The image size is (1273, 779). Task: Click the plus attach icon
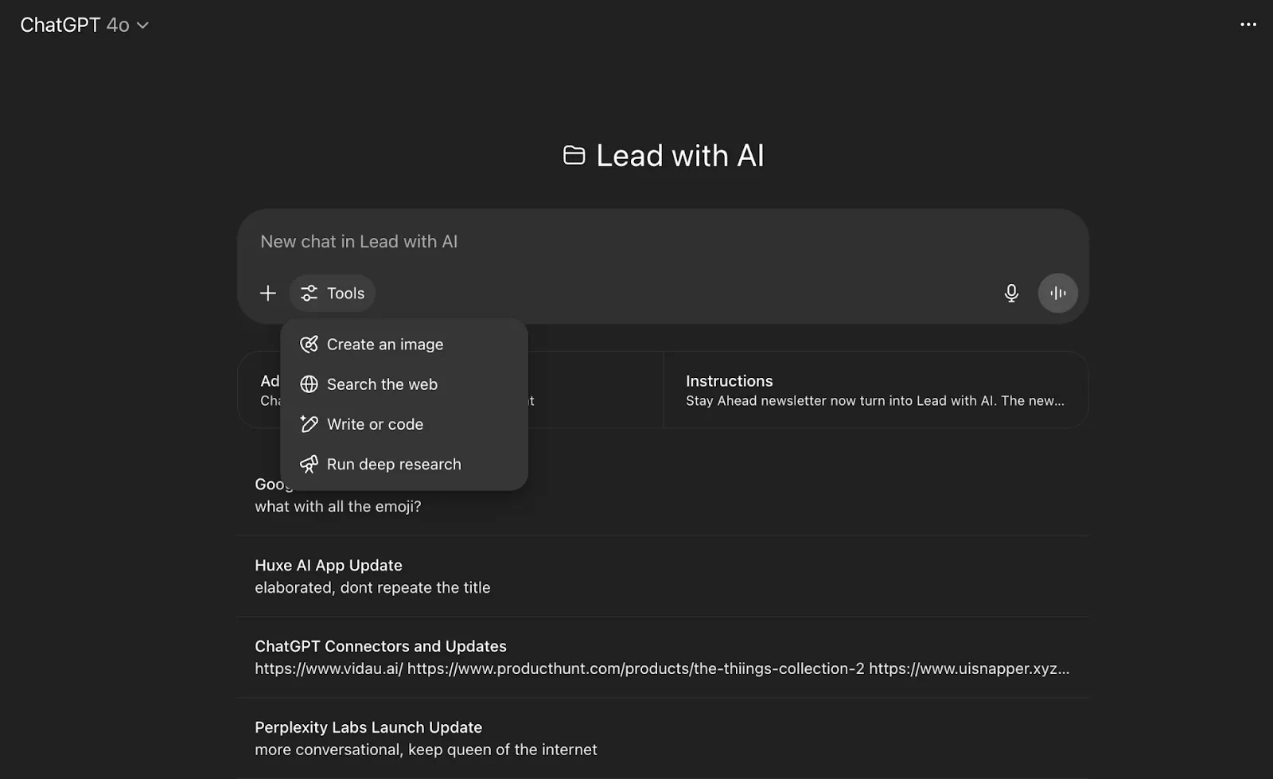click(268, 294)
